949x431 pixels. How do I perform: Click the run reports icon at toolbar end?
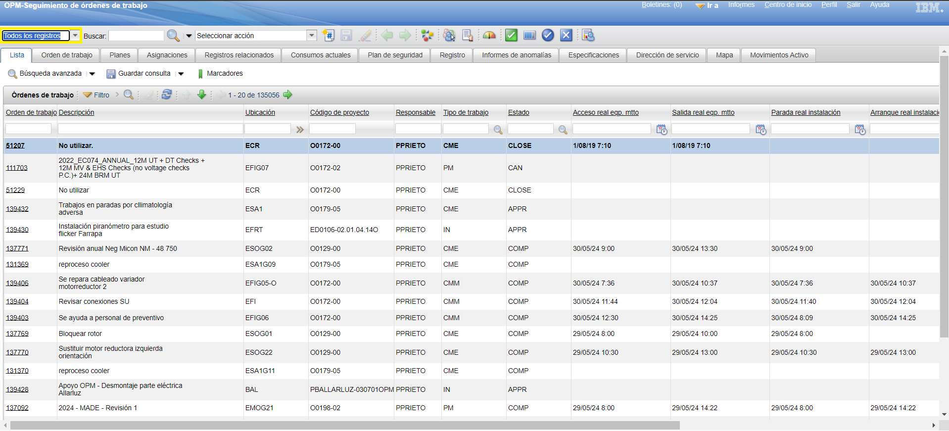(588, 35)
